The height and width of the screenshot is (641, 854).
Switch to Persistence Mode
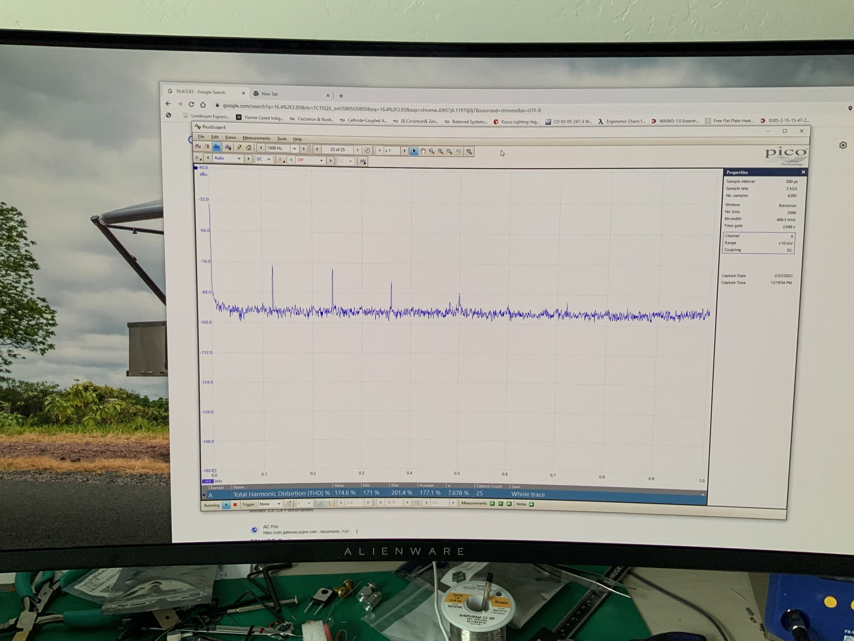207,146
